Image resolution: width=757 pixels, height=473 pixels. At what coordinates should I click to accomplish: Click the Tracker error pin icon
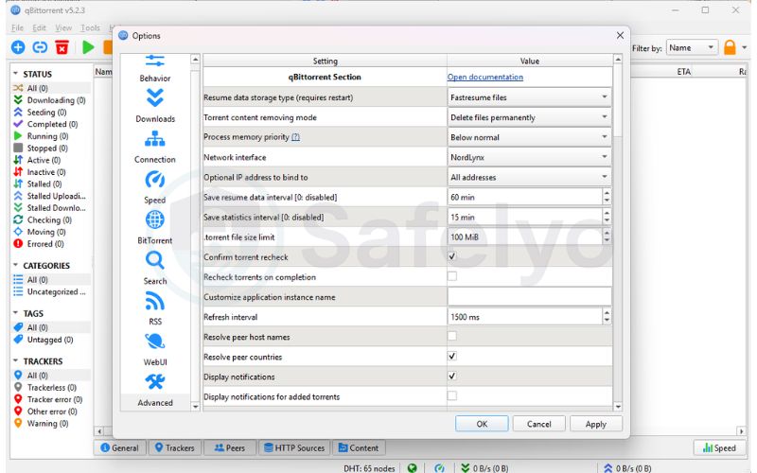coord(18,399)
